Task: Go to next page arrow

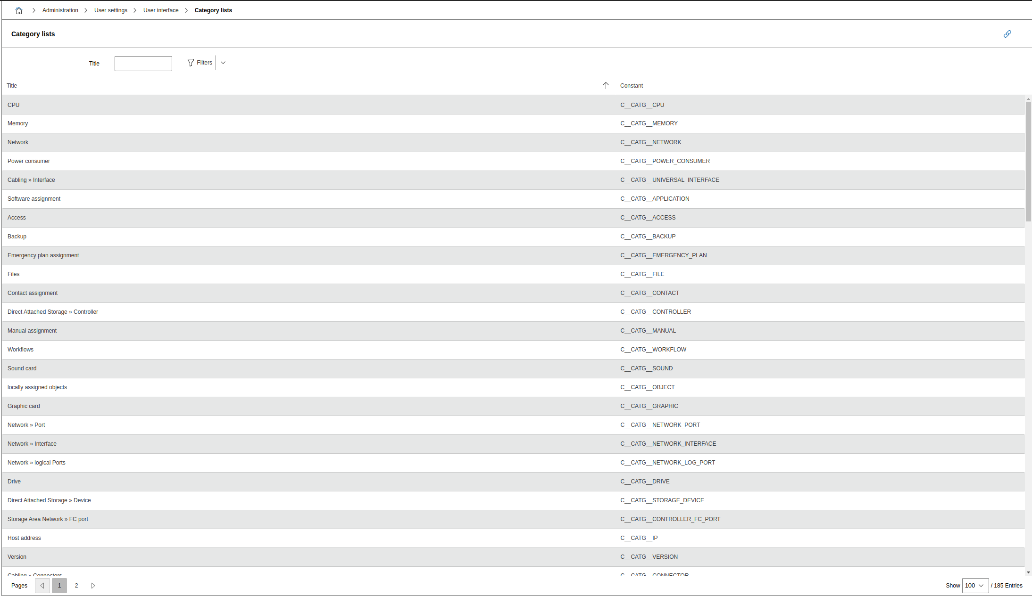Action: click(93, 586)
